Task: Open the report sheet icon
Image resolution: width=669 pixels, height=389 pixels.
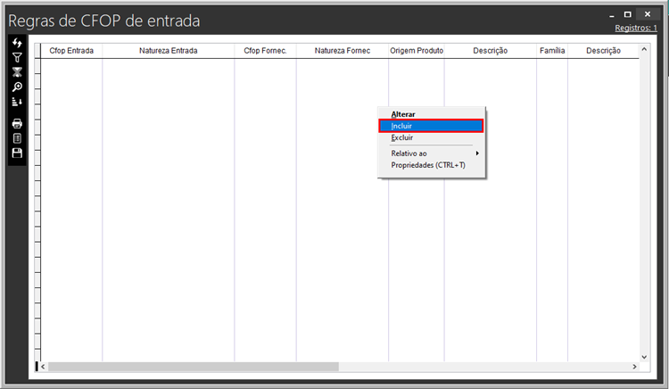Action: click(x=17, y=138)
